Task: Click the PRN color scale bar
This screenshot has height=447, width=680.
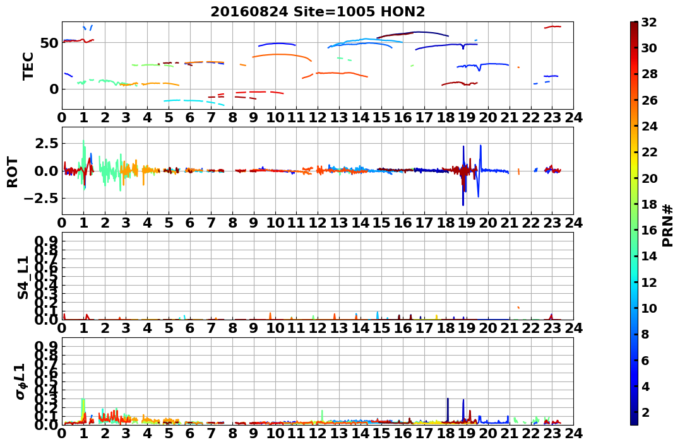Action: [634, 223]
